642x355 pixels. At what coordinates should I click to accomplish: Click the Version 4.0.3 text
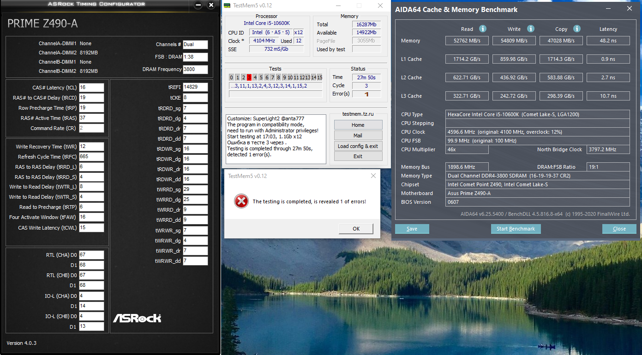coord(22,343)
